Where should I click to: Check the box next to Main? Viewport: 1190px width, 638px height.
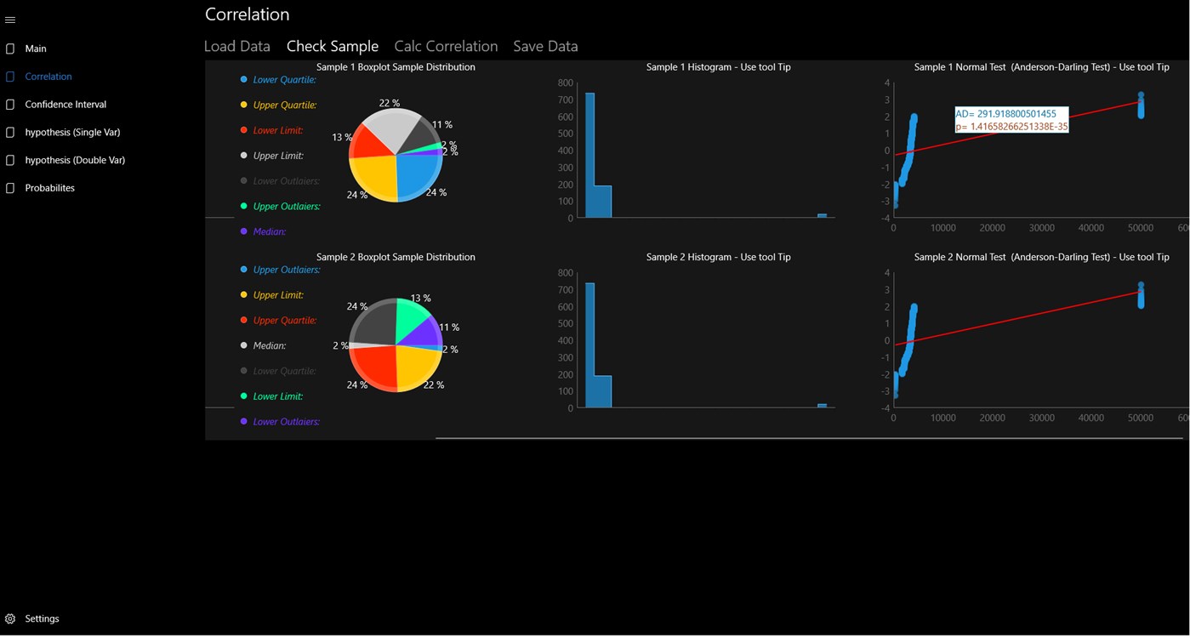[9, 48]
